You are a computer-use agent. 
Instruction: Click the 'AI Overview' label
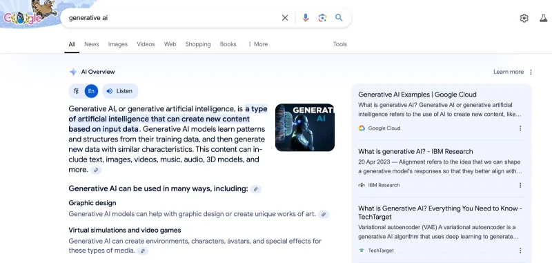(98, 72)
